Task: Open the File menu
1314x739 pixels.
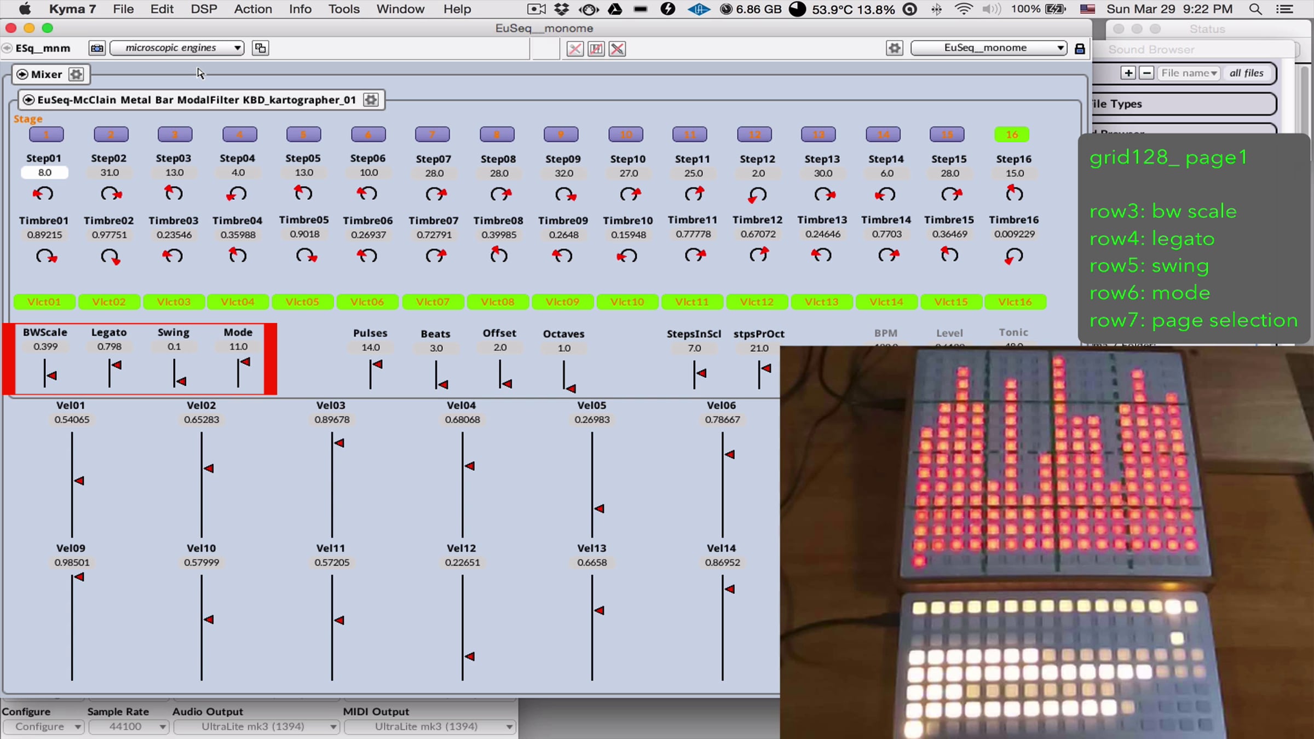Action: [123, 9]
